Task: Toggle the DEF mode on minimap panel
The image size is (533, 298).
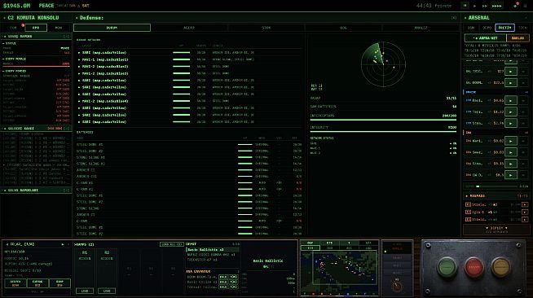Action: point(310,243)
